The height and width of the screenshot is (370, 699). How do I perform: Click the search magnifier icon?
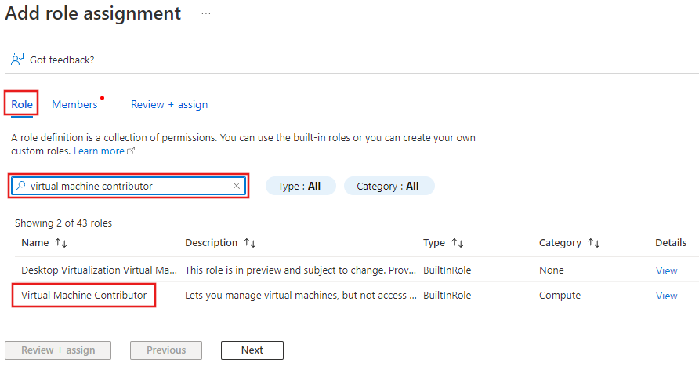21,186
